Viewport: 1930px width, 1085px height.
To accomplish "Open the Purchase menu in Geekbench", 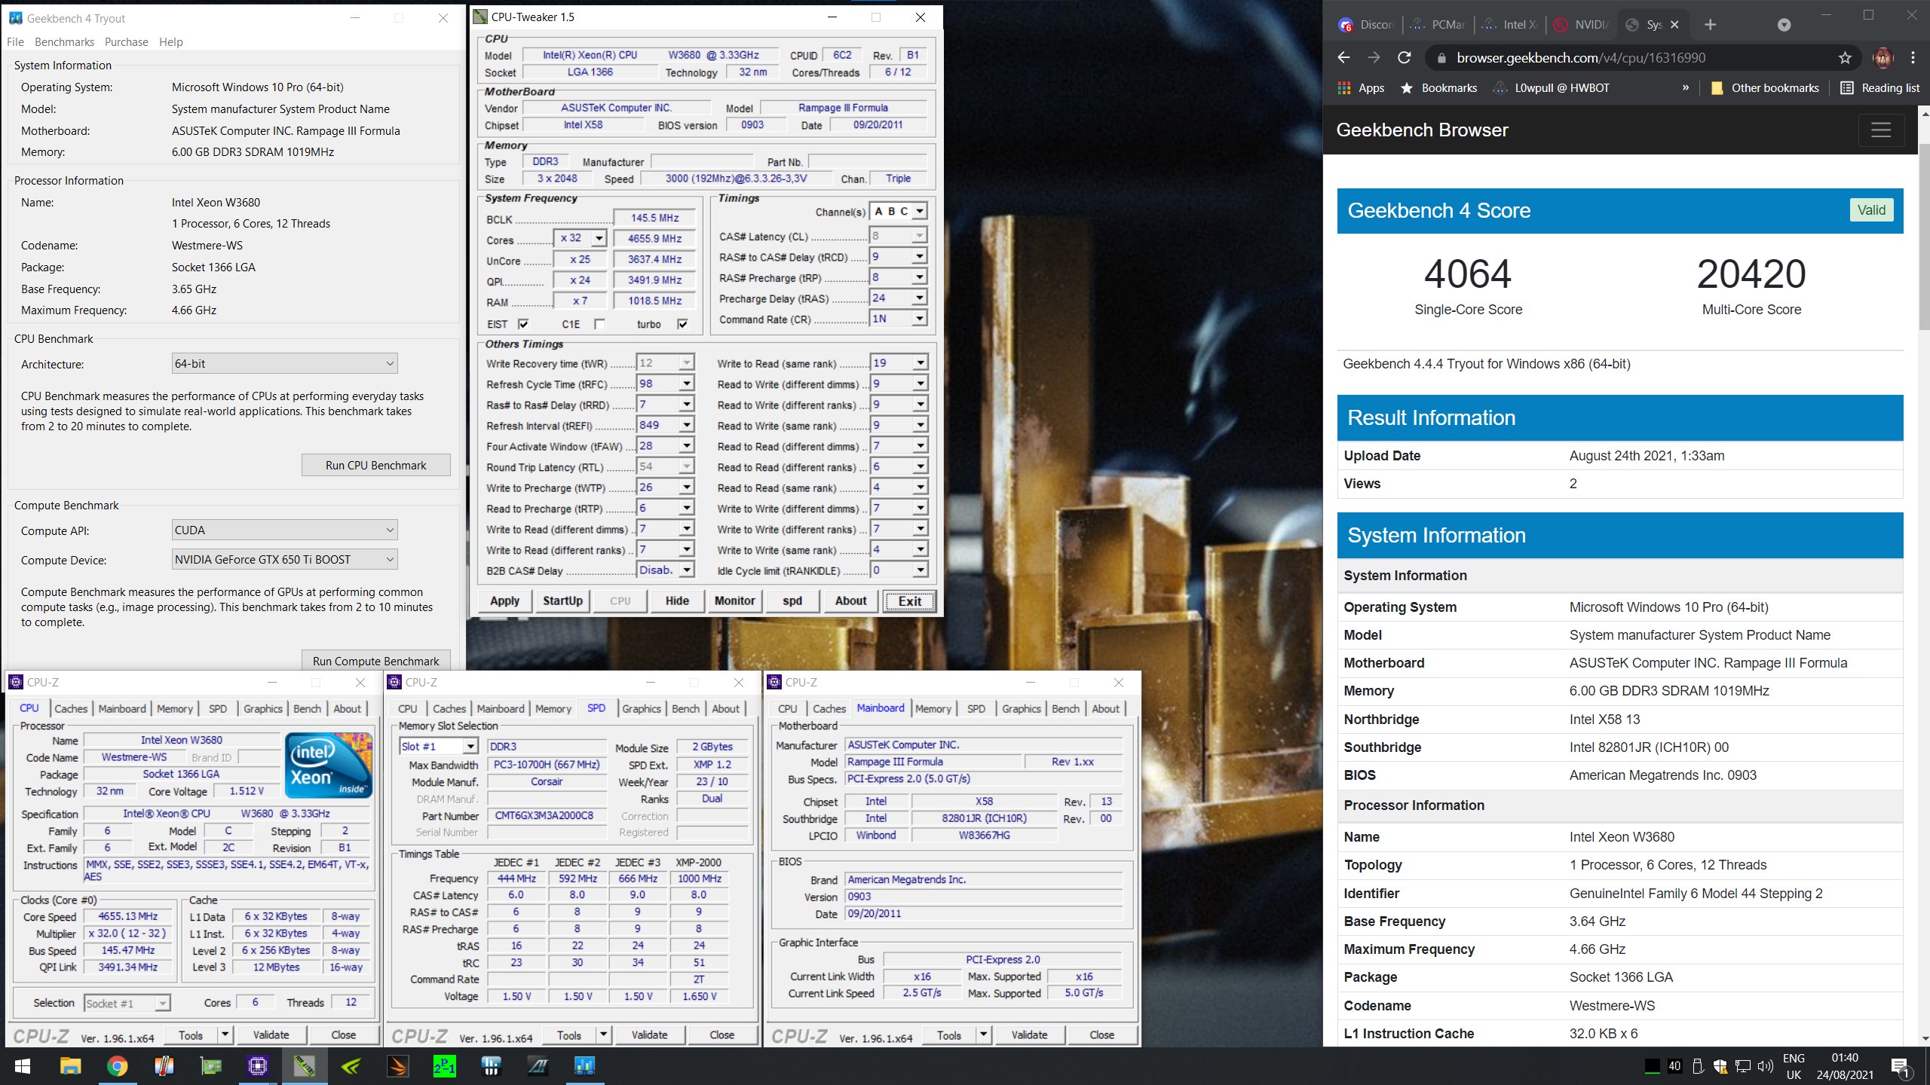I will 126,42.
